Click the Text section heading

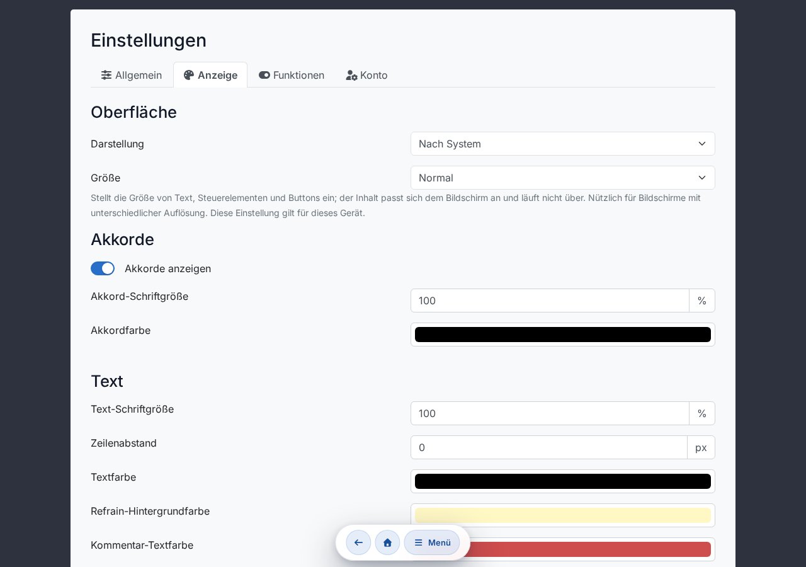pos(107,381)
